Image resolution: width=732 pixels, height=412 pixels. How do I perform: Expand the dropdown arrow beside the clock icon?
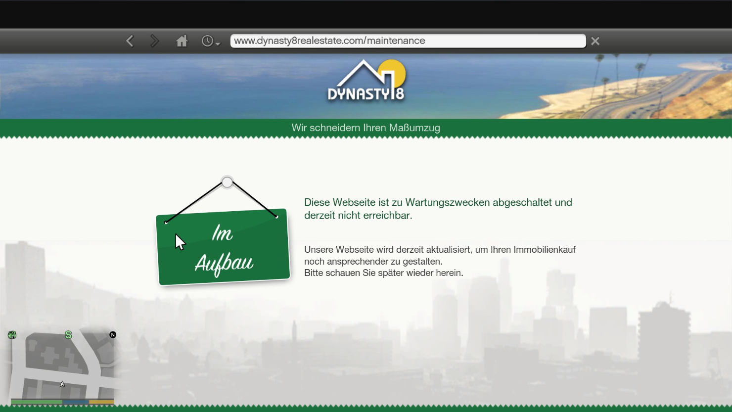pyautogui.click(x=218, y=44)
